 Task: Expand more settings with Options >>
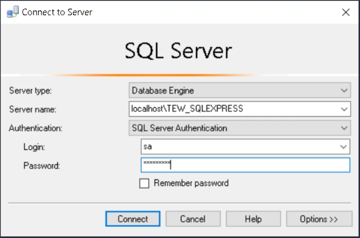click(319, 219)
